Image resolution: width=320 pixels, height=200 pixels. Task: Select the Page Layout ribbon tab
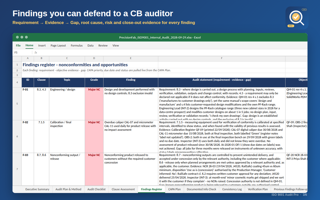pos(58,45)
